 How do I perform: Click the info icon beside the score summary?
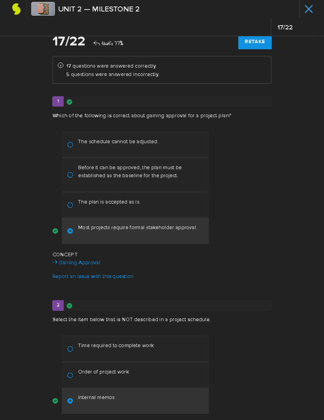click(60, 65)
